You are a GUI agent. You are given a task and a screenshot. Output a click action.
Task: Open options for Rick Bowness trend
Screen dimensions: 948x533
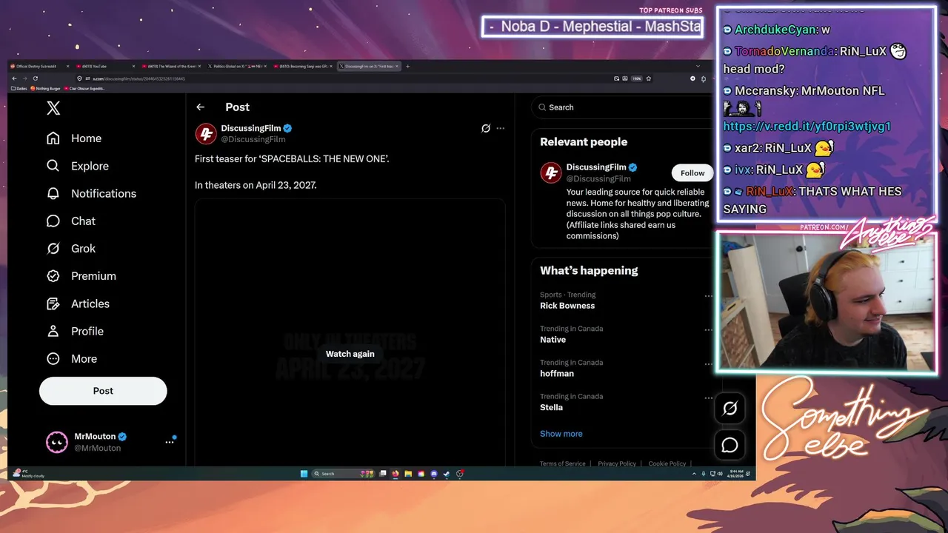(708, 296)
